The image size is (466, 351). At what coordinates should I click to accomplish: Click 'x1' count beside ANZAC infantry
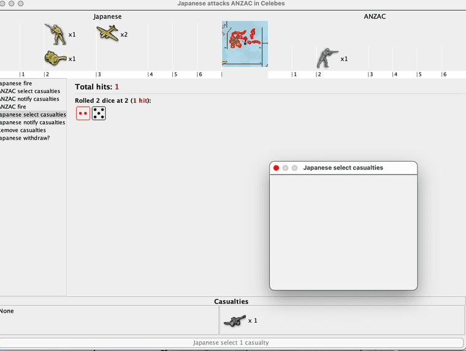[344, 59]
